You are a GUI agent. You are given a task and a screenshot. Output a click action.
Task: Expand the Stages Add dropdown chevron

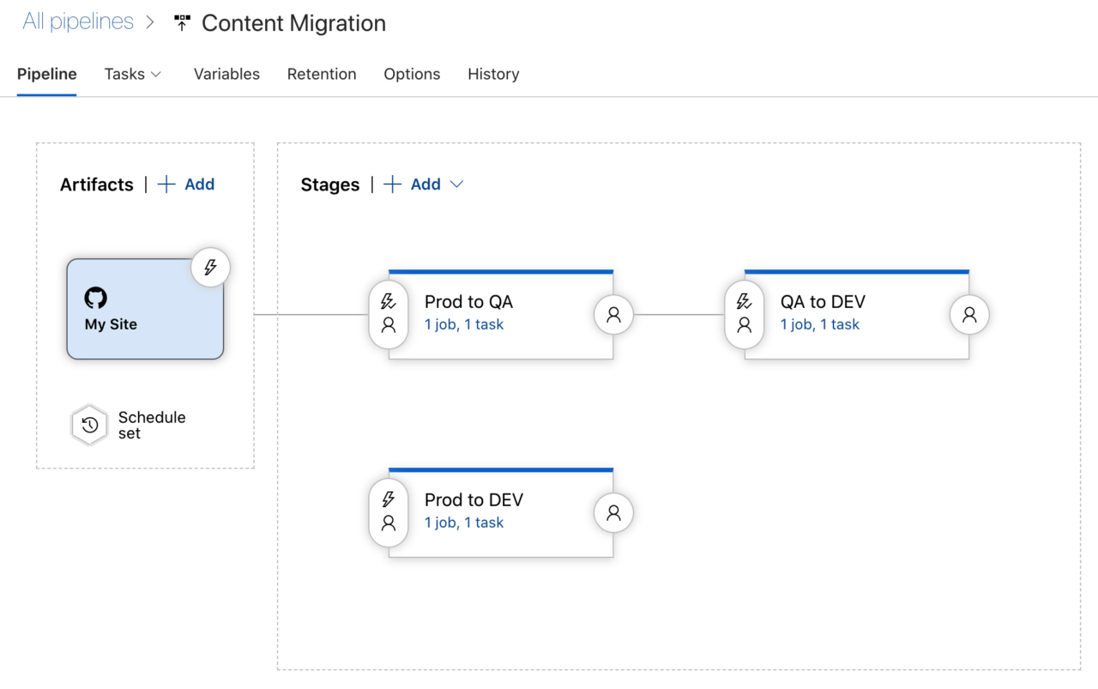click(x=456, y=184)
